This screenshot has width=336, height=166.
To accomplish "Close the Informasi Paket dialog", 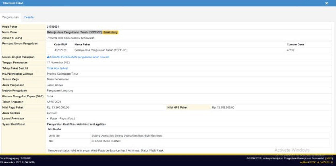I will tap(326, 3).
